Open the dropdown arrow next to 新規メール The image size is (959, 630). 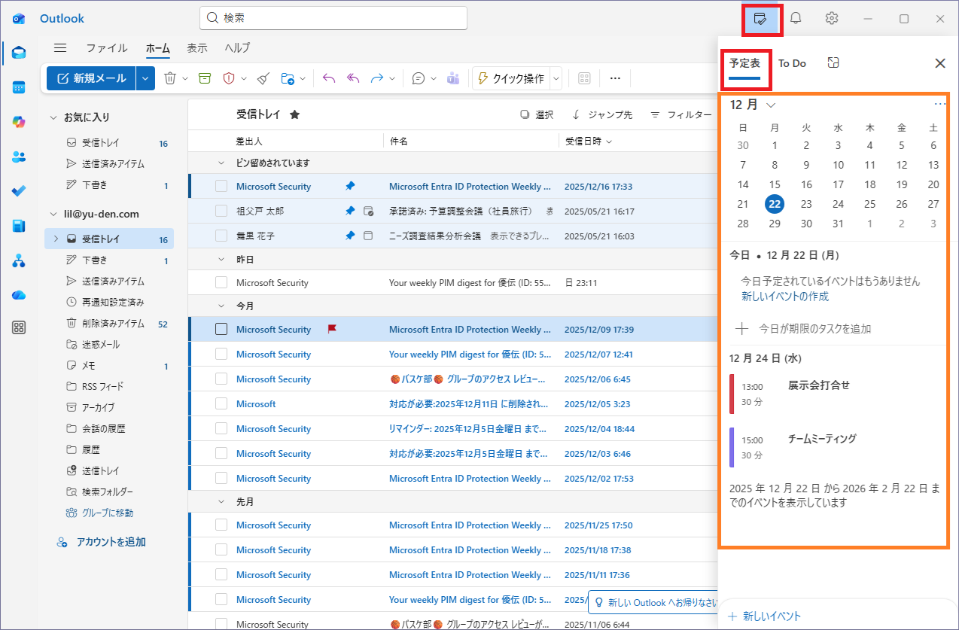pyautogui.click(x=146, y=78)
